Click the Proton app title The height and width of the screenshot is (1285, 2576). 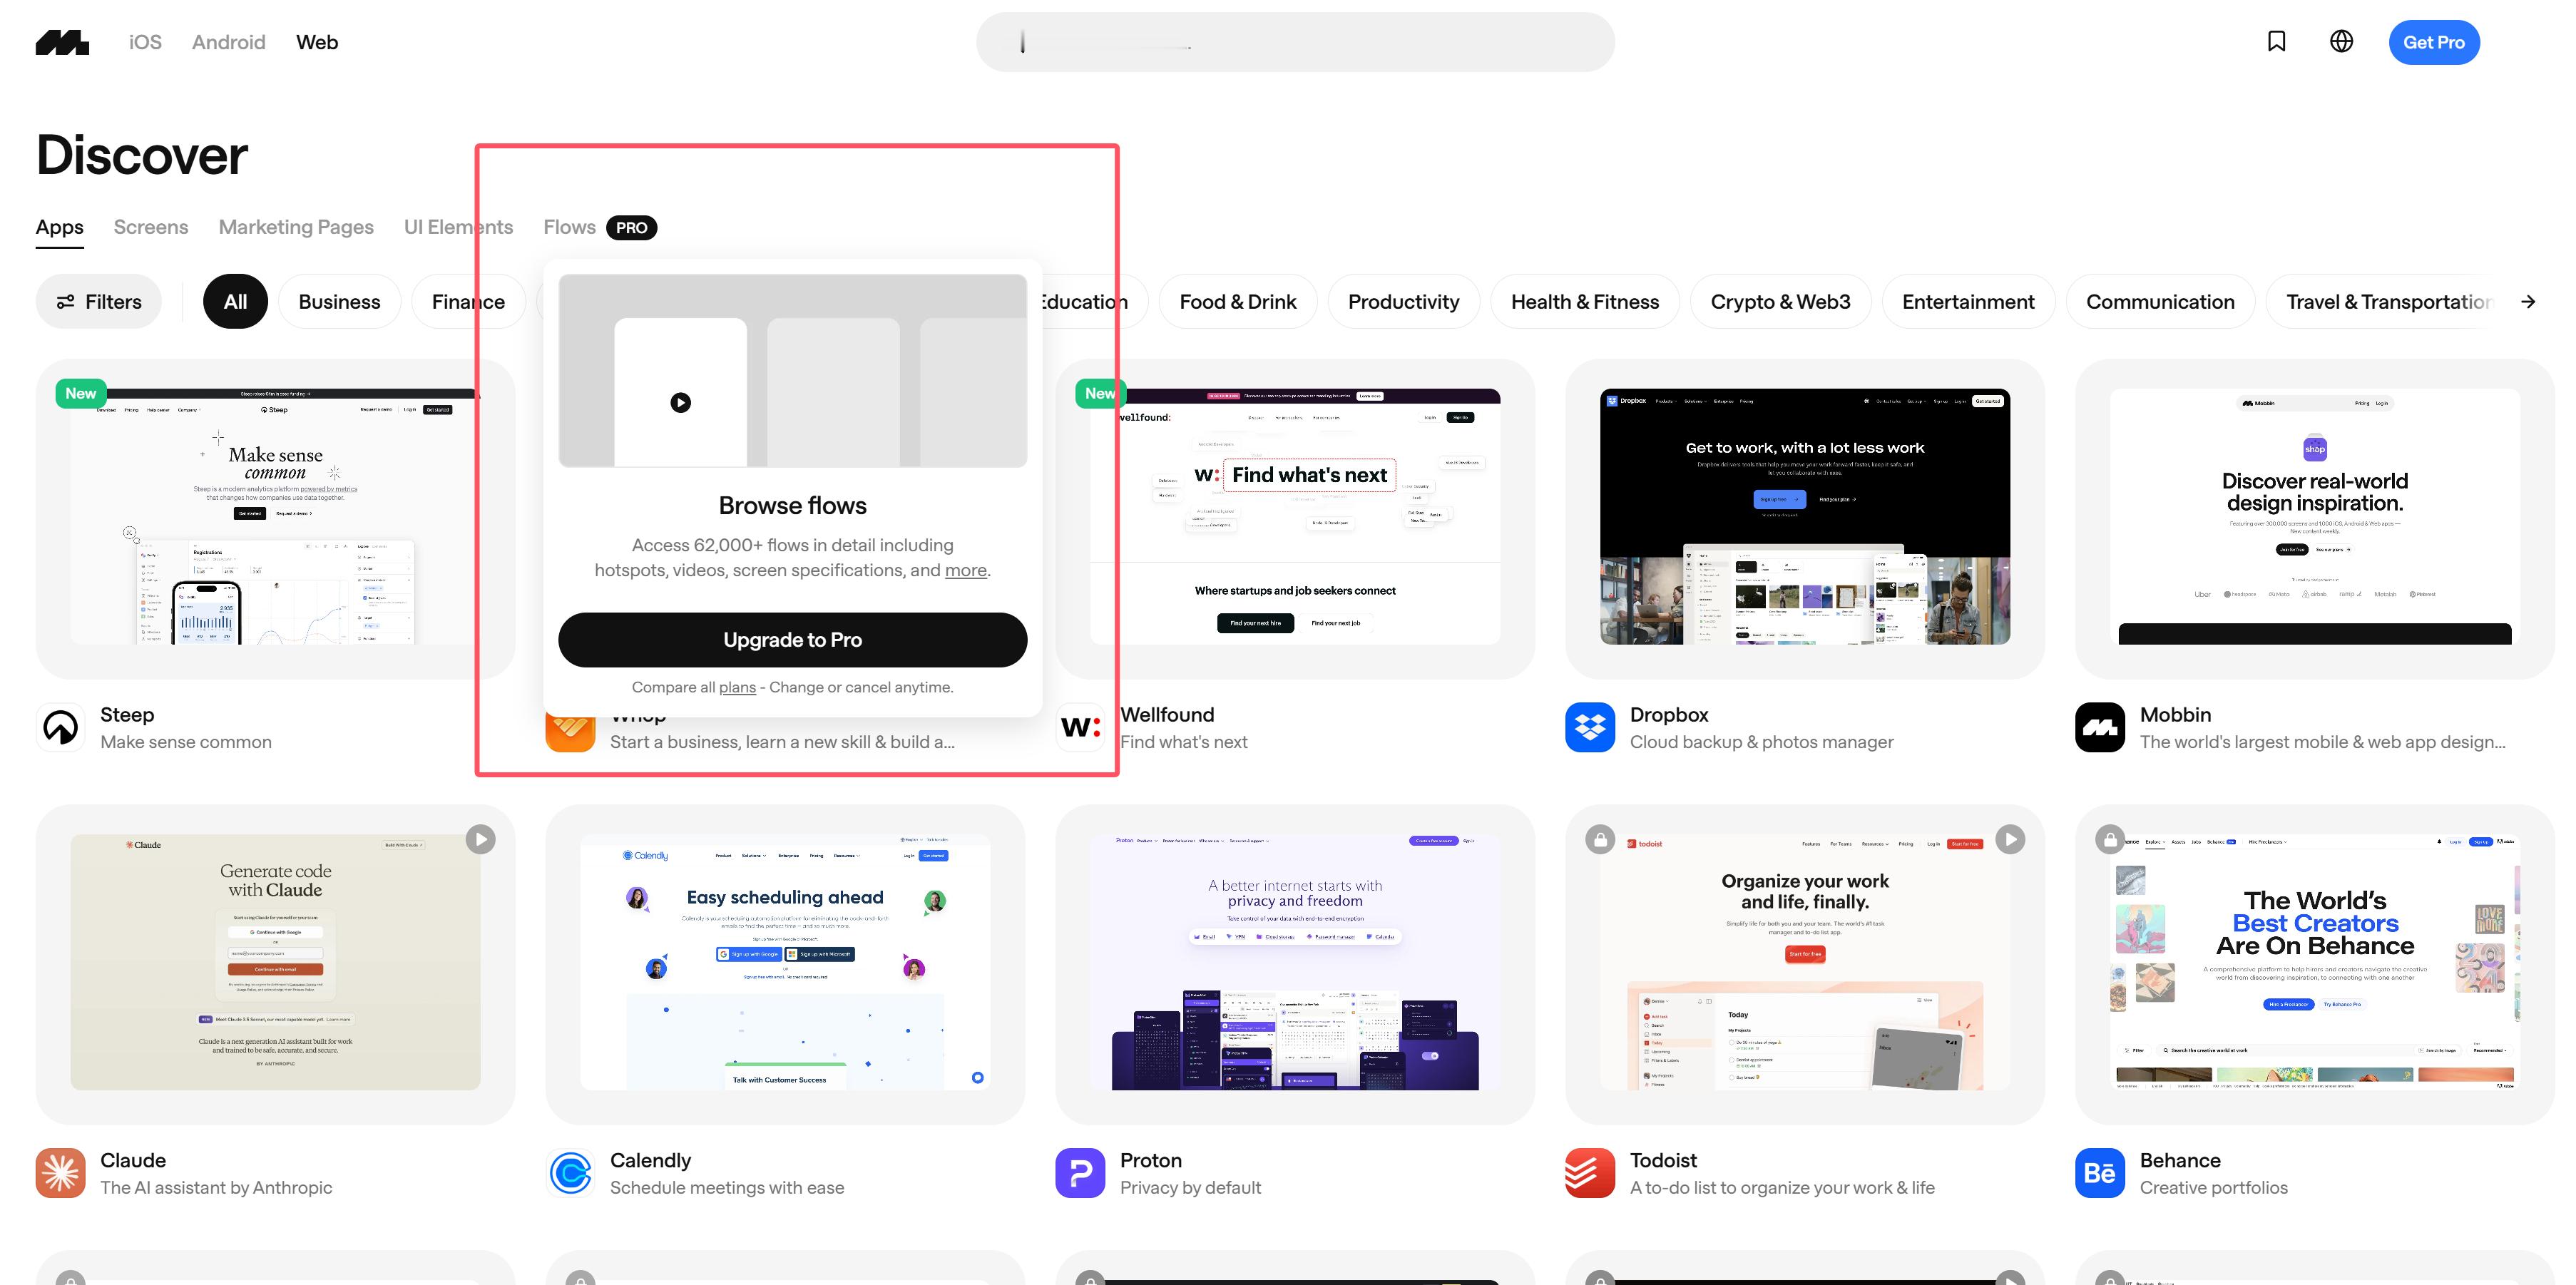[x=1151, y=1160]
